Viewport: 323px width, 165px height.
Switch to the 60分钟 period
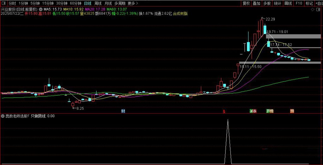[x=76, y=3]
